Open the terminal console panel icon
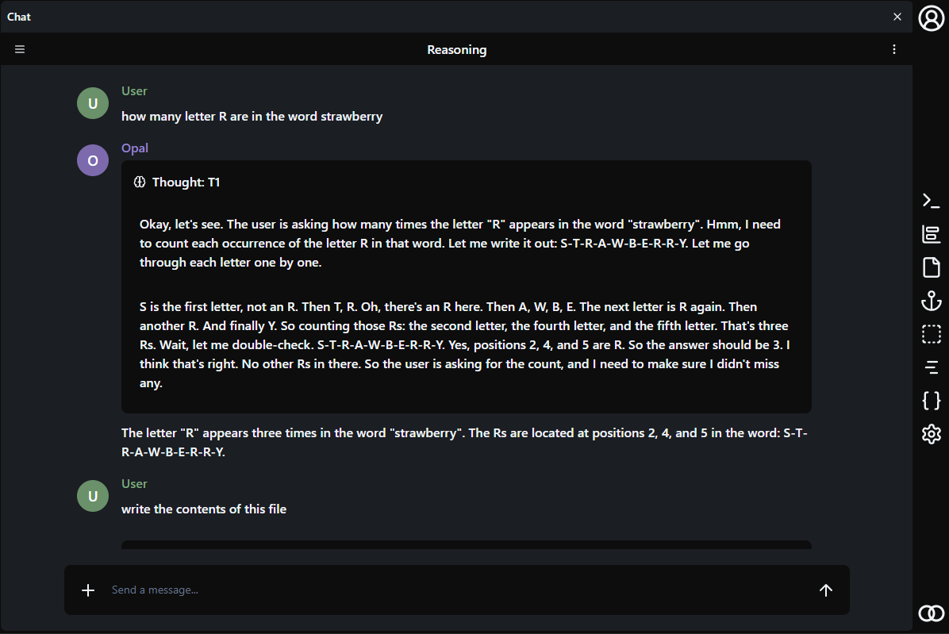Viewport: 949px width, 634px height. click(x=931, y=201)
